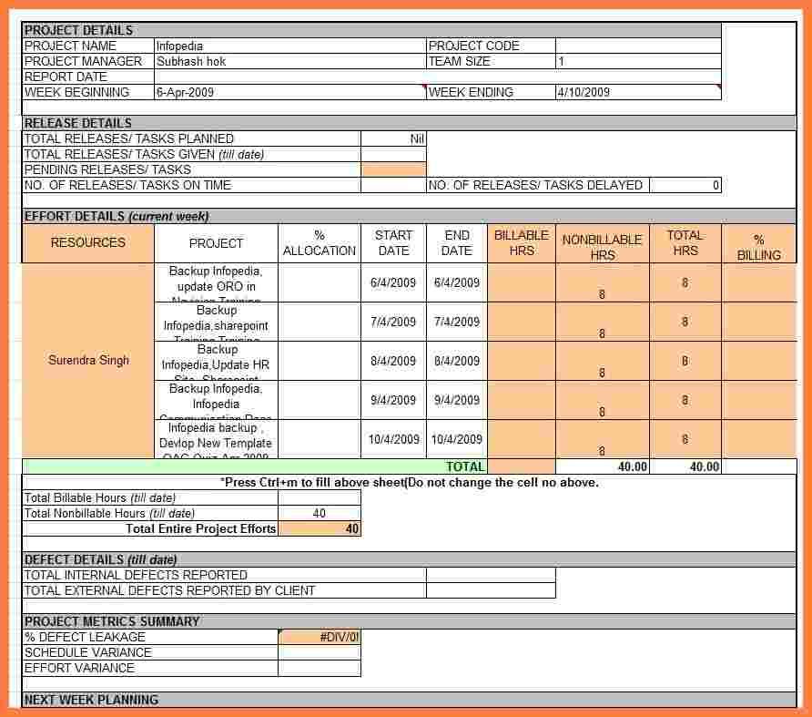This screenshot has height=717, width=812.
Task: Select the green TOTAL row label
Action: tap(255, 466)
